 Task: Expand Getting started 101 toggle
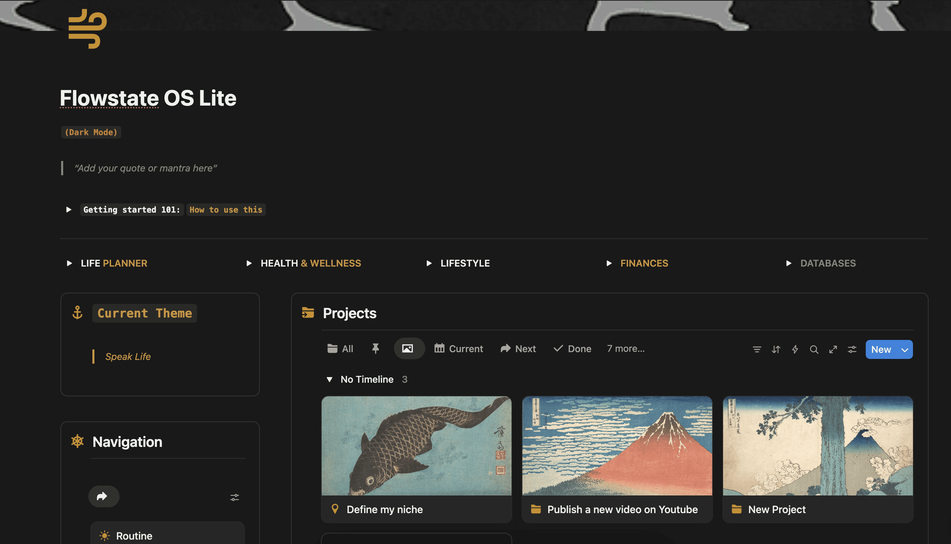click(x=69, y=210)
